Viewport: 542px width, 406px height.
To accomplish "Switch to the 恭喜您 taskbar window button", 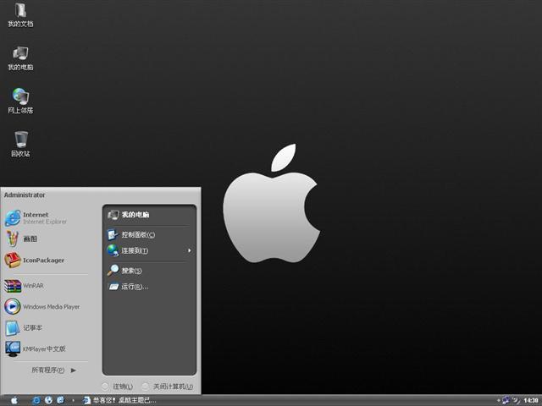I will click(119, 400).
